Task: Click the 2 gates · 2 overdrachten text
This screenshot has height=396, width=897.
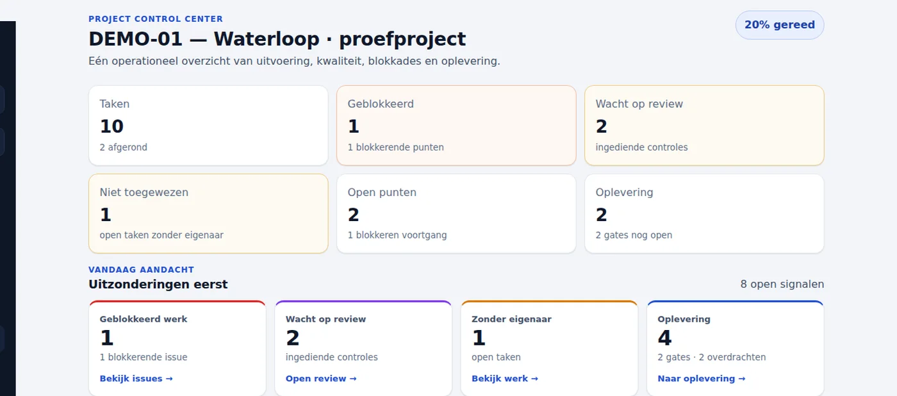Action: (711, 358)
